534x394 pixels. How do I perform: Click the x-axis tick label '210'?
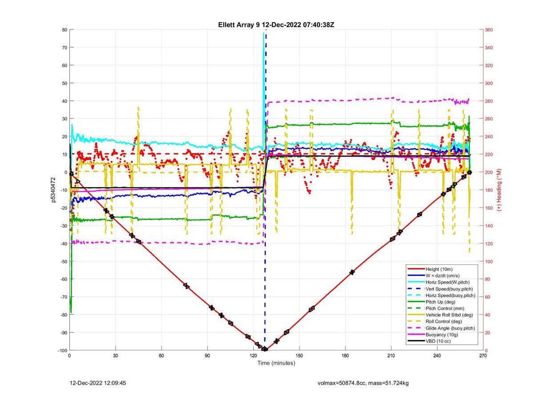(391, 356)
